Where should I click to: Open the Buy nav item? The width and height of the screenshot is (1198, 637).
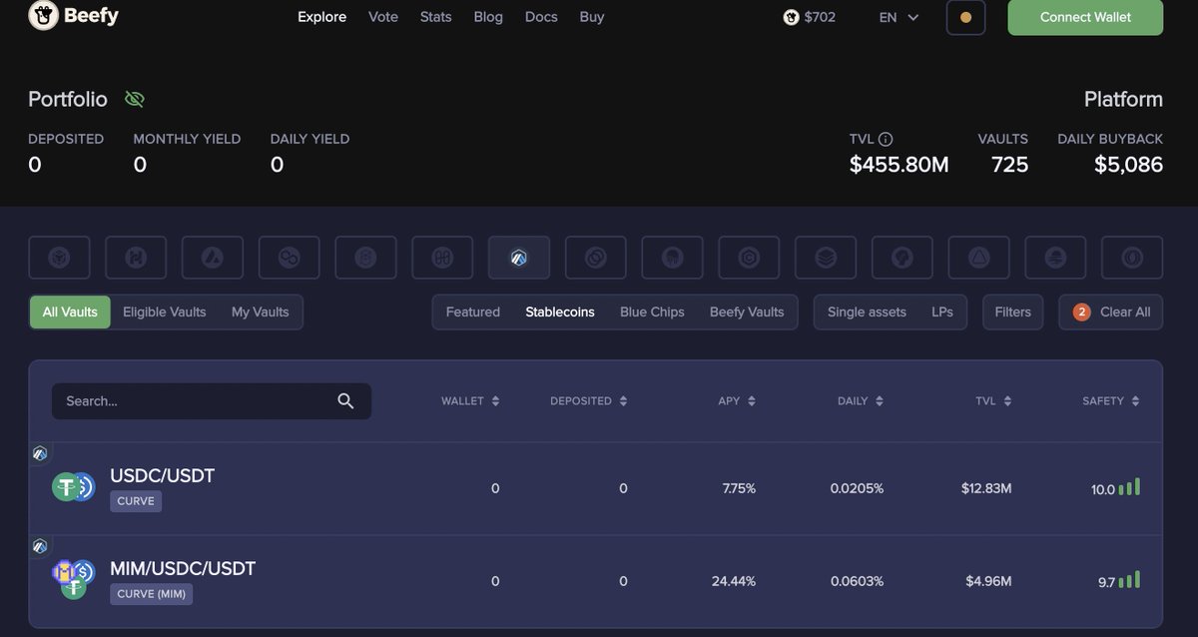point(592,17)
